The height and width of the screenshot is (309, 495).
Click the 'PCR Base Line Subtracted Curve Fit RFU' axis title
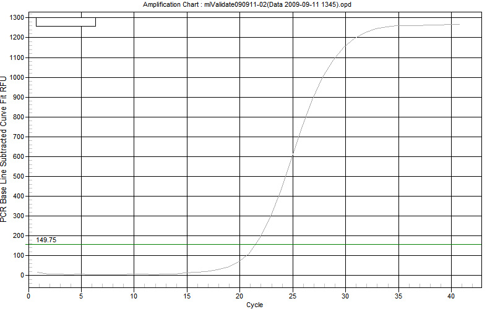point(4,149)
